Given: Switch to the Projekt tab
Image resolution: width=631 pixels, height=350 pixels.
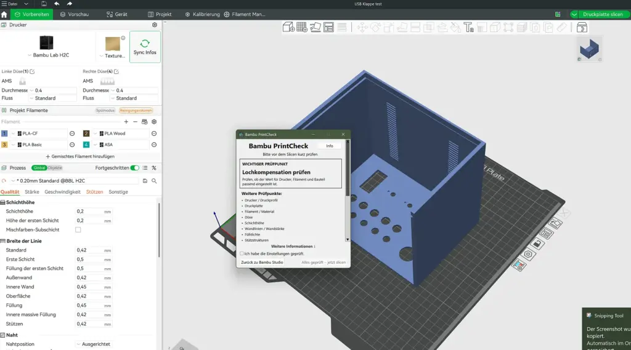Looking at the screenshot, I should point(160,15).
